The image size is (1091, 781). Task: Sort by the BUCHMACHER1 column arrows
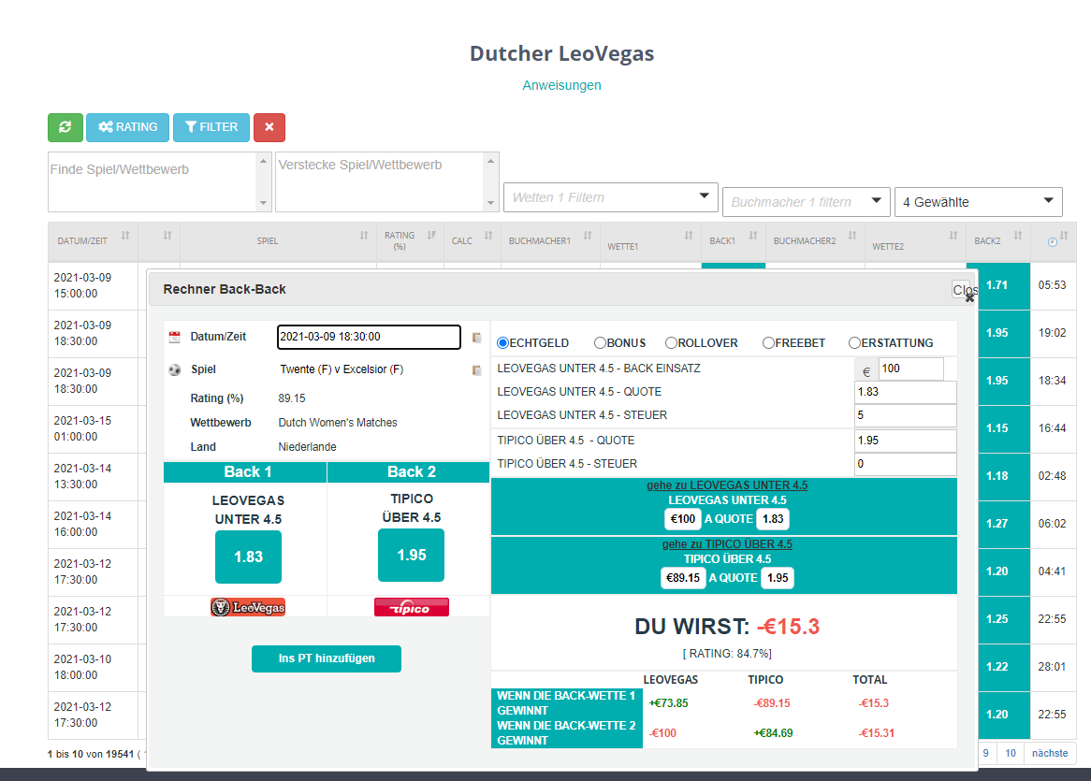click(x=588, y=236)
